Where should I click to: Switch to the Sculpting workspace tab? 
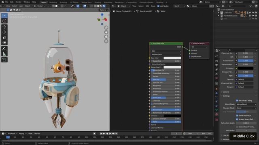[x=64, y=2]
